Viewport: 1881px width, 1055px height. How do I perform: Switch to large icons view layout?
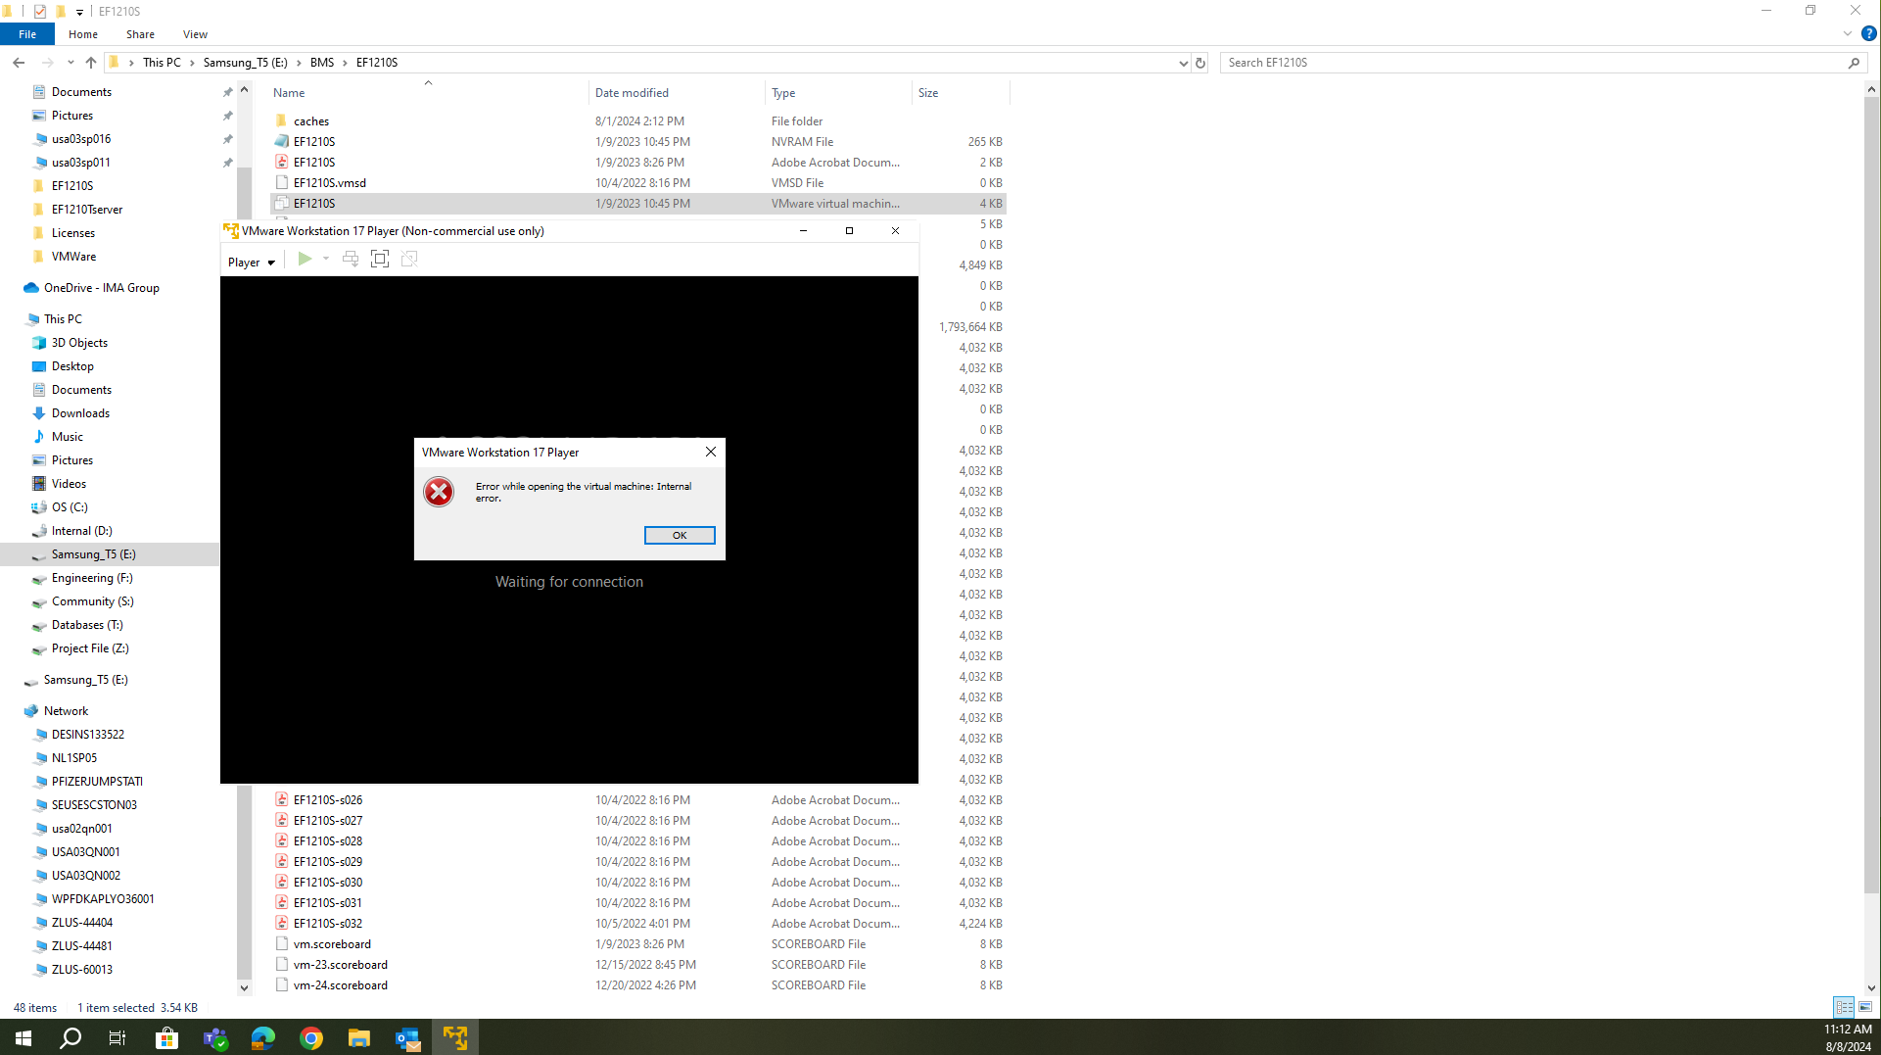pyautogui.click(x=1865, y=1007)
